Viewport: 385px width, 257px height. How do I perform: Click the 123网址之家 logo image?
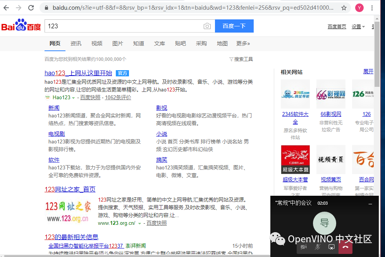[x=68, y=212]
